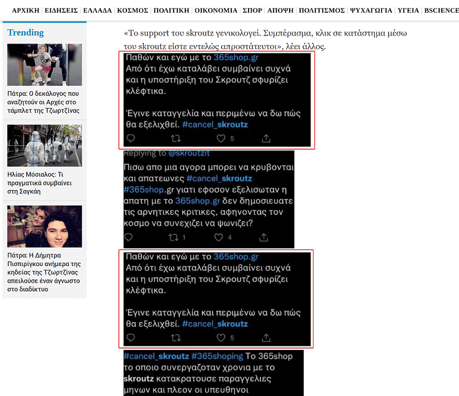Click the Trending heading
The height and width of the screenshot is (396, 459).
[x=26, y=32]
